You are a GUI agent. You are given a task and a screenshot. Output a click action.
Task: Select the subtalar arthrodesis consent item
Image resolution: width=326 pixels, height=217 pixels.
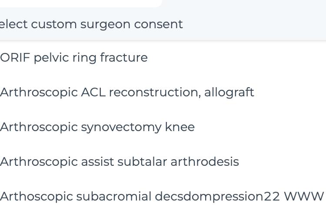point(163,161)
